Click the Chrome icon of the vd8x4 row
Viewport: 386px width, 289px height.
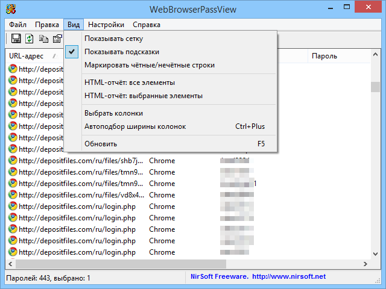click(x=13, y=195)
